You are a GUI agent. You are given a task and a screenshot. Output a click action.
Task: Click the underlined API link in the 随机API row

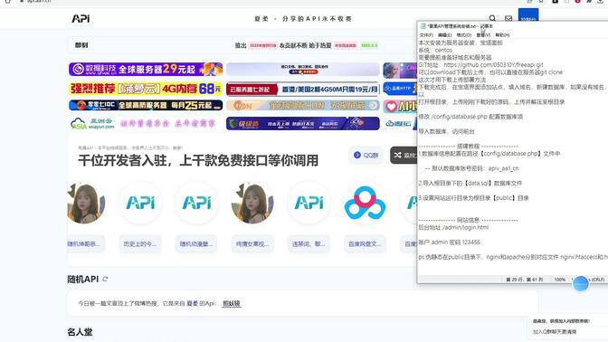(x=231, y=303)
